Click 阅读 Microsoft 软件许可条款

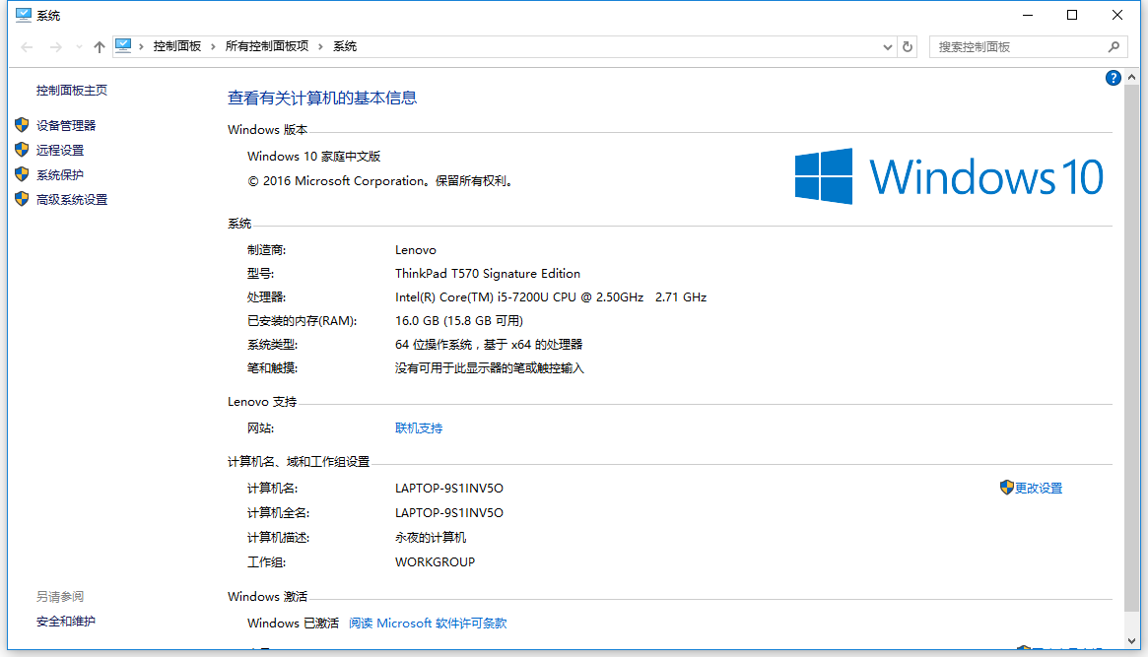click(428, 623)
